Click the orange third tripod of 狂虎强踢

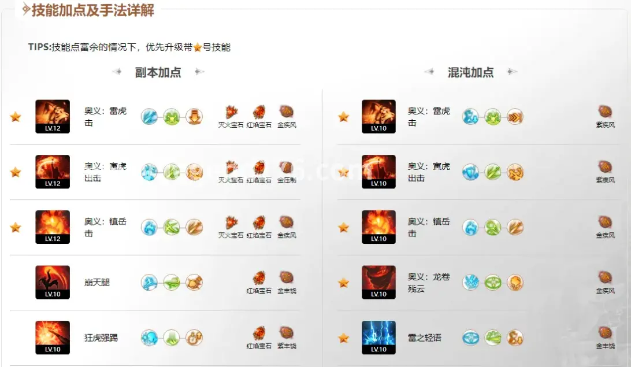(194, 338)
